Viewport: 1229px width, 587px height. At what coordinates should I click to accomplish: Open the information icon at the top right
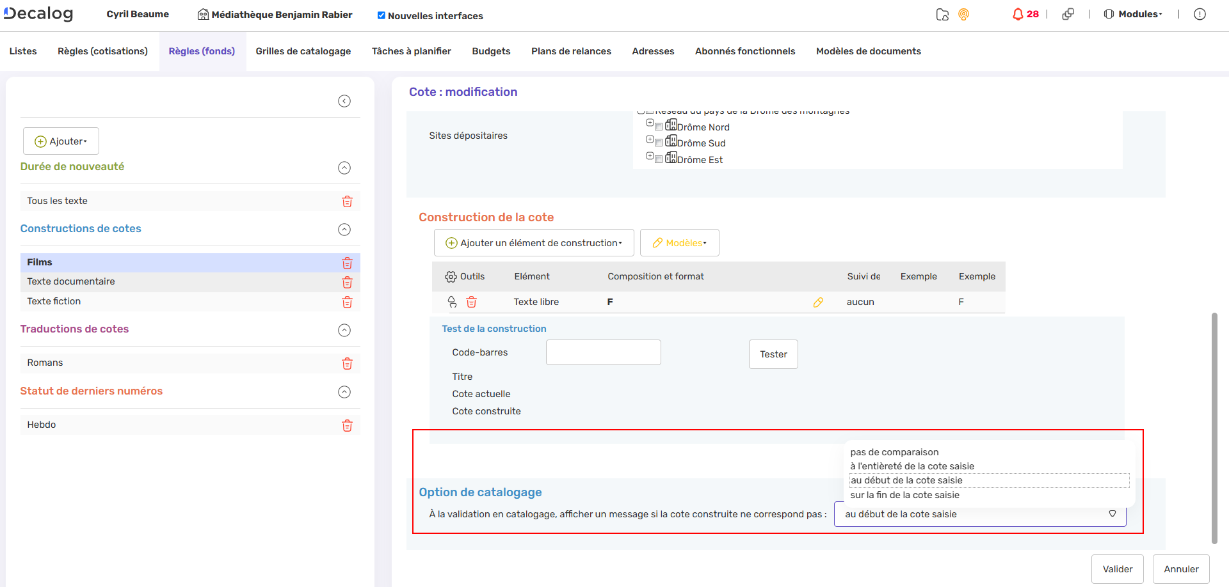[1200, 14]
